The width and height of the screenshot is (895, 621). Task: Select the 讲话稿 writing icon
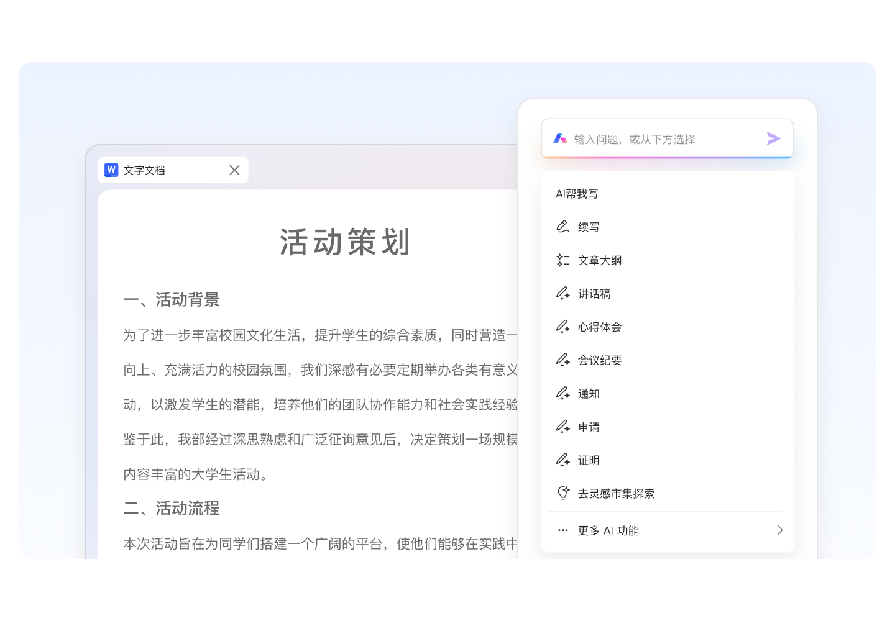point(563,293)
